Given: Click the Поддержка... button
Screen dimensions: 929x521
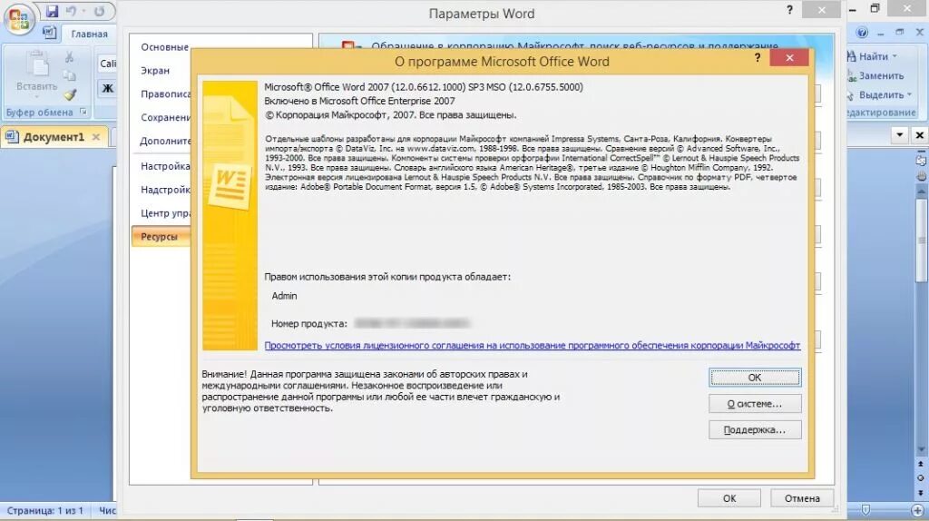Looking at the screenshot, I should [x=755, y=429].
